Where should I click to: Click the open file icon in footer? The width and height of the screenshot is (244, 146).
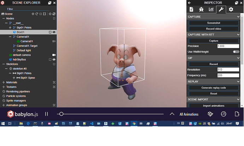[237, 114]
